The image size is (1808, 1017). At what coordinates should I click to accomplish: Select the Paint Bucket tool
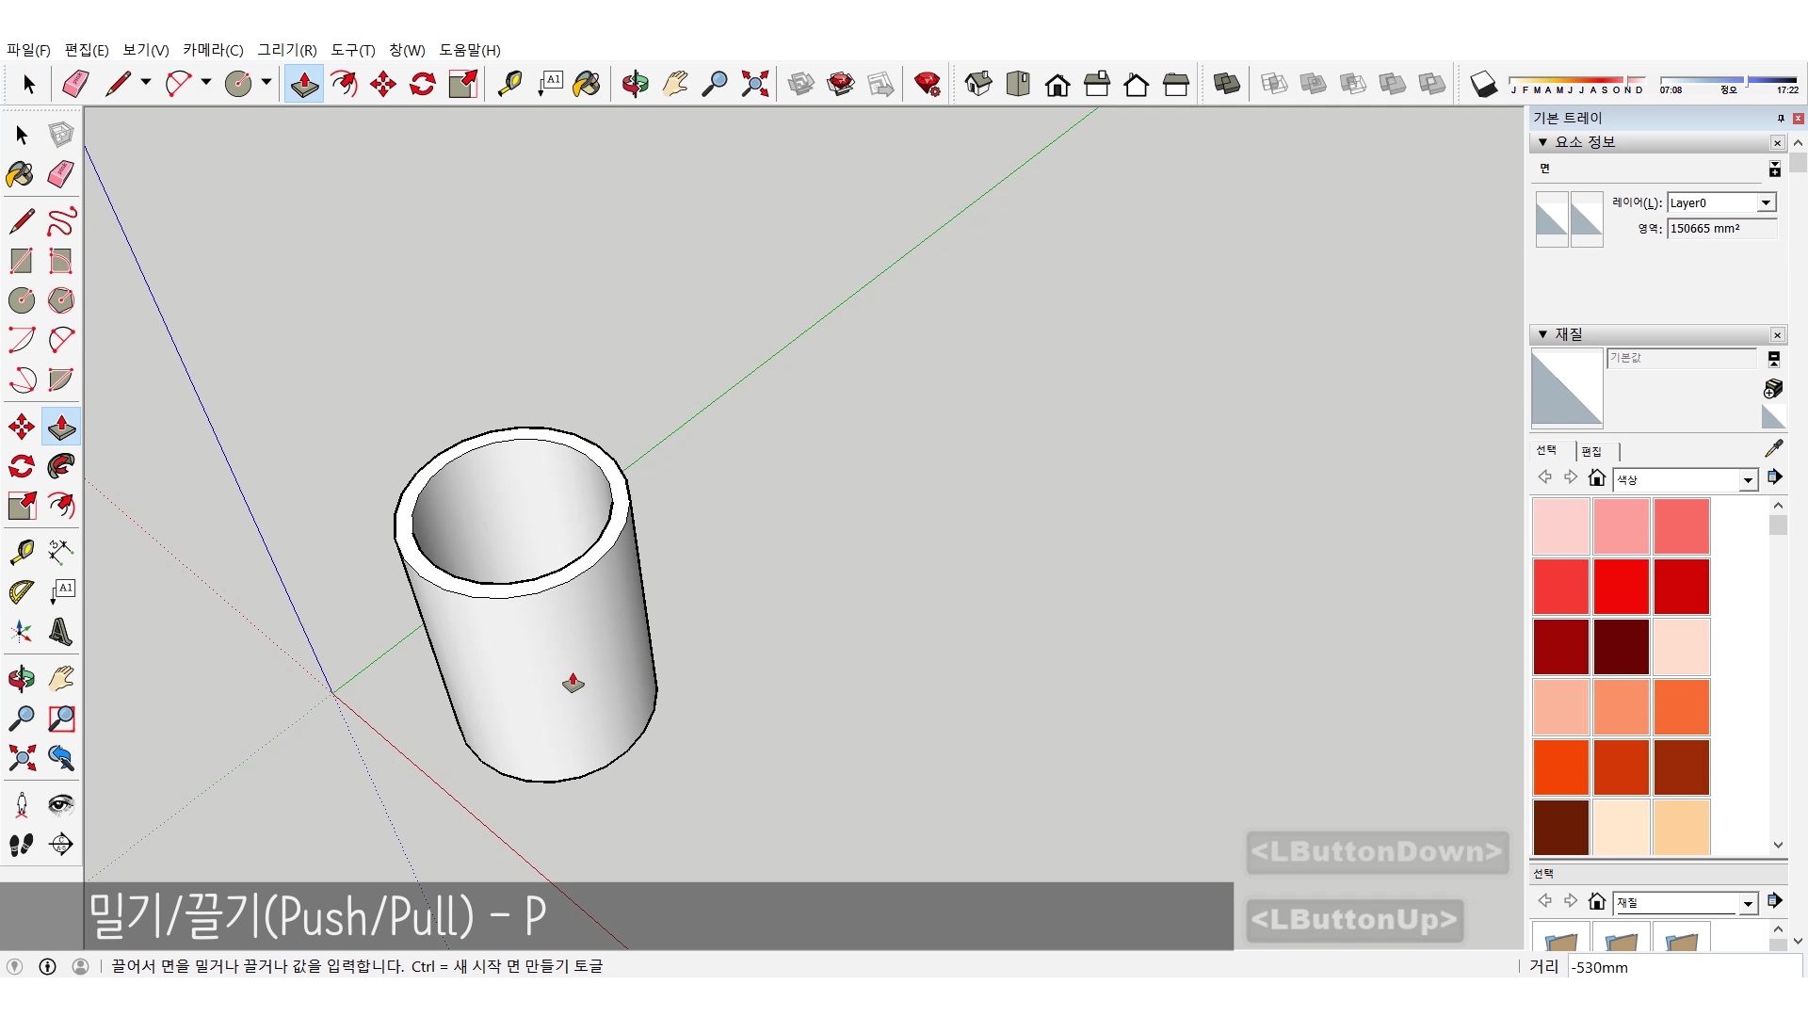pyautogui.click(x=21, y=174)
